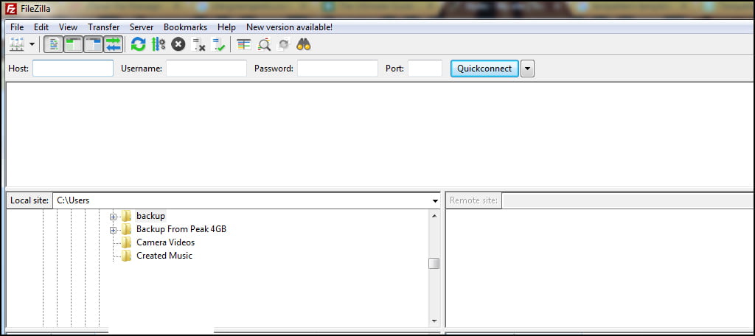The height and width of the screenshot is (336, 755).
Task: Open the File menu
Action: pos(17,27)
